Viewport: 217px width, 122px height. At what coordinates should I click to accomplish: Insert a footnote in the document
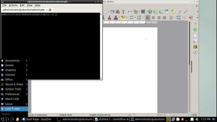click(155, 12)
